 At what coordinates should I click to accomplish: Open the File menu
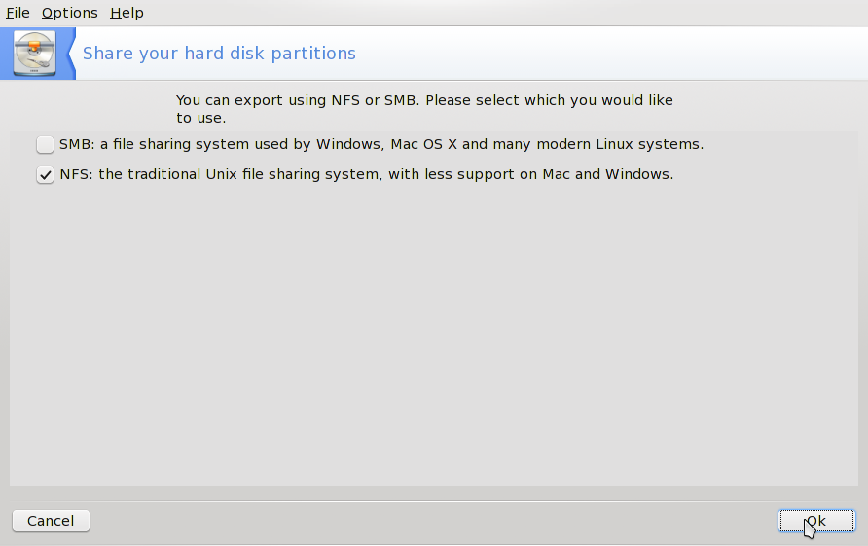click(18, 13)
